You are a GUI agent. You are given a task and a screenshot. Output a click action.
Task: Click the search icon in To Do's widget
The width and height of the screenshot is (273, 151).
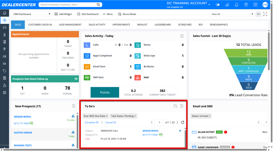pos(175,106)
